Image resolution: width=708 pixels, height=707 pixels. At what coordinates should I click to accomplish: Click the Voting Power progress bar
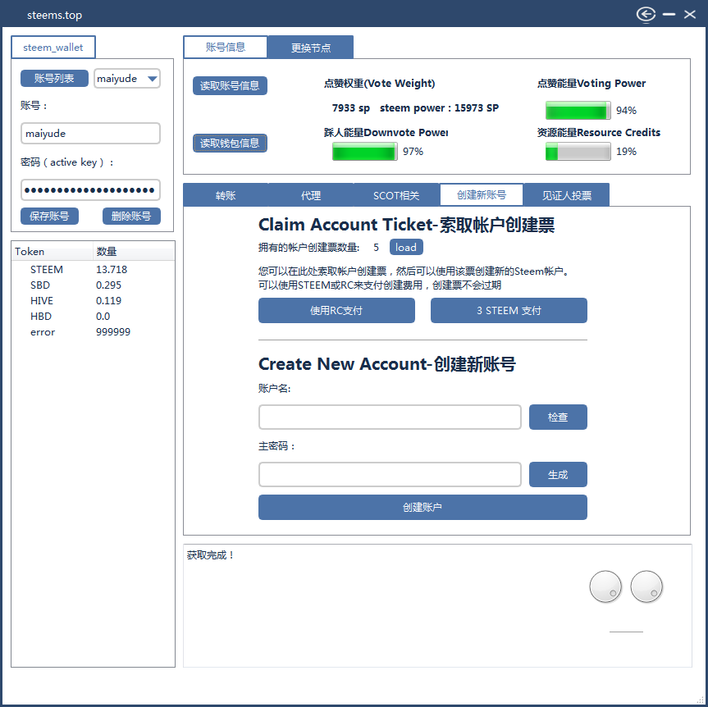pos(578,110)
